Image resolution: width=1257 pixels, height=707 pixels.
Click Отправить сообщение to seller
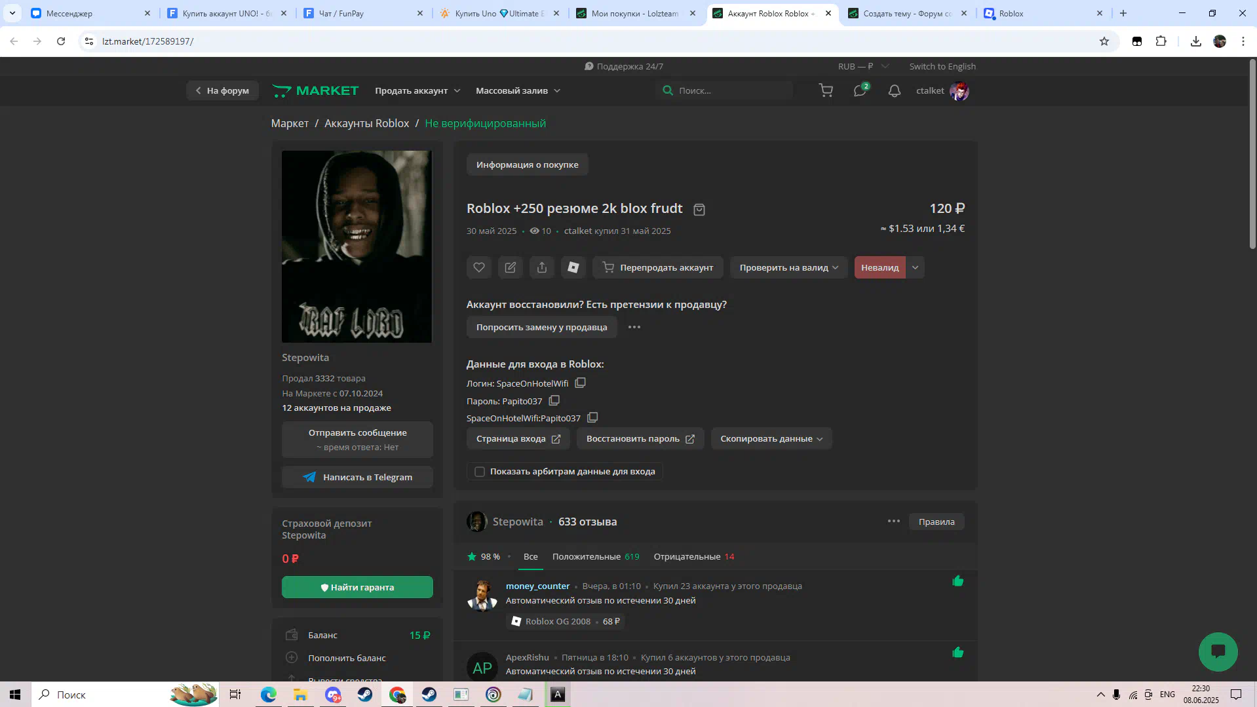pyautogui.click(x=357, y=439)
